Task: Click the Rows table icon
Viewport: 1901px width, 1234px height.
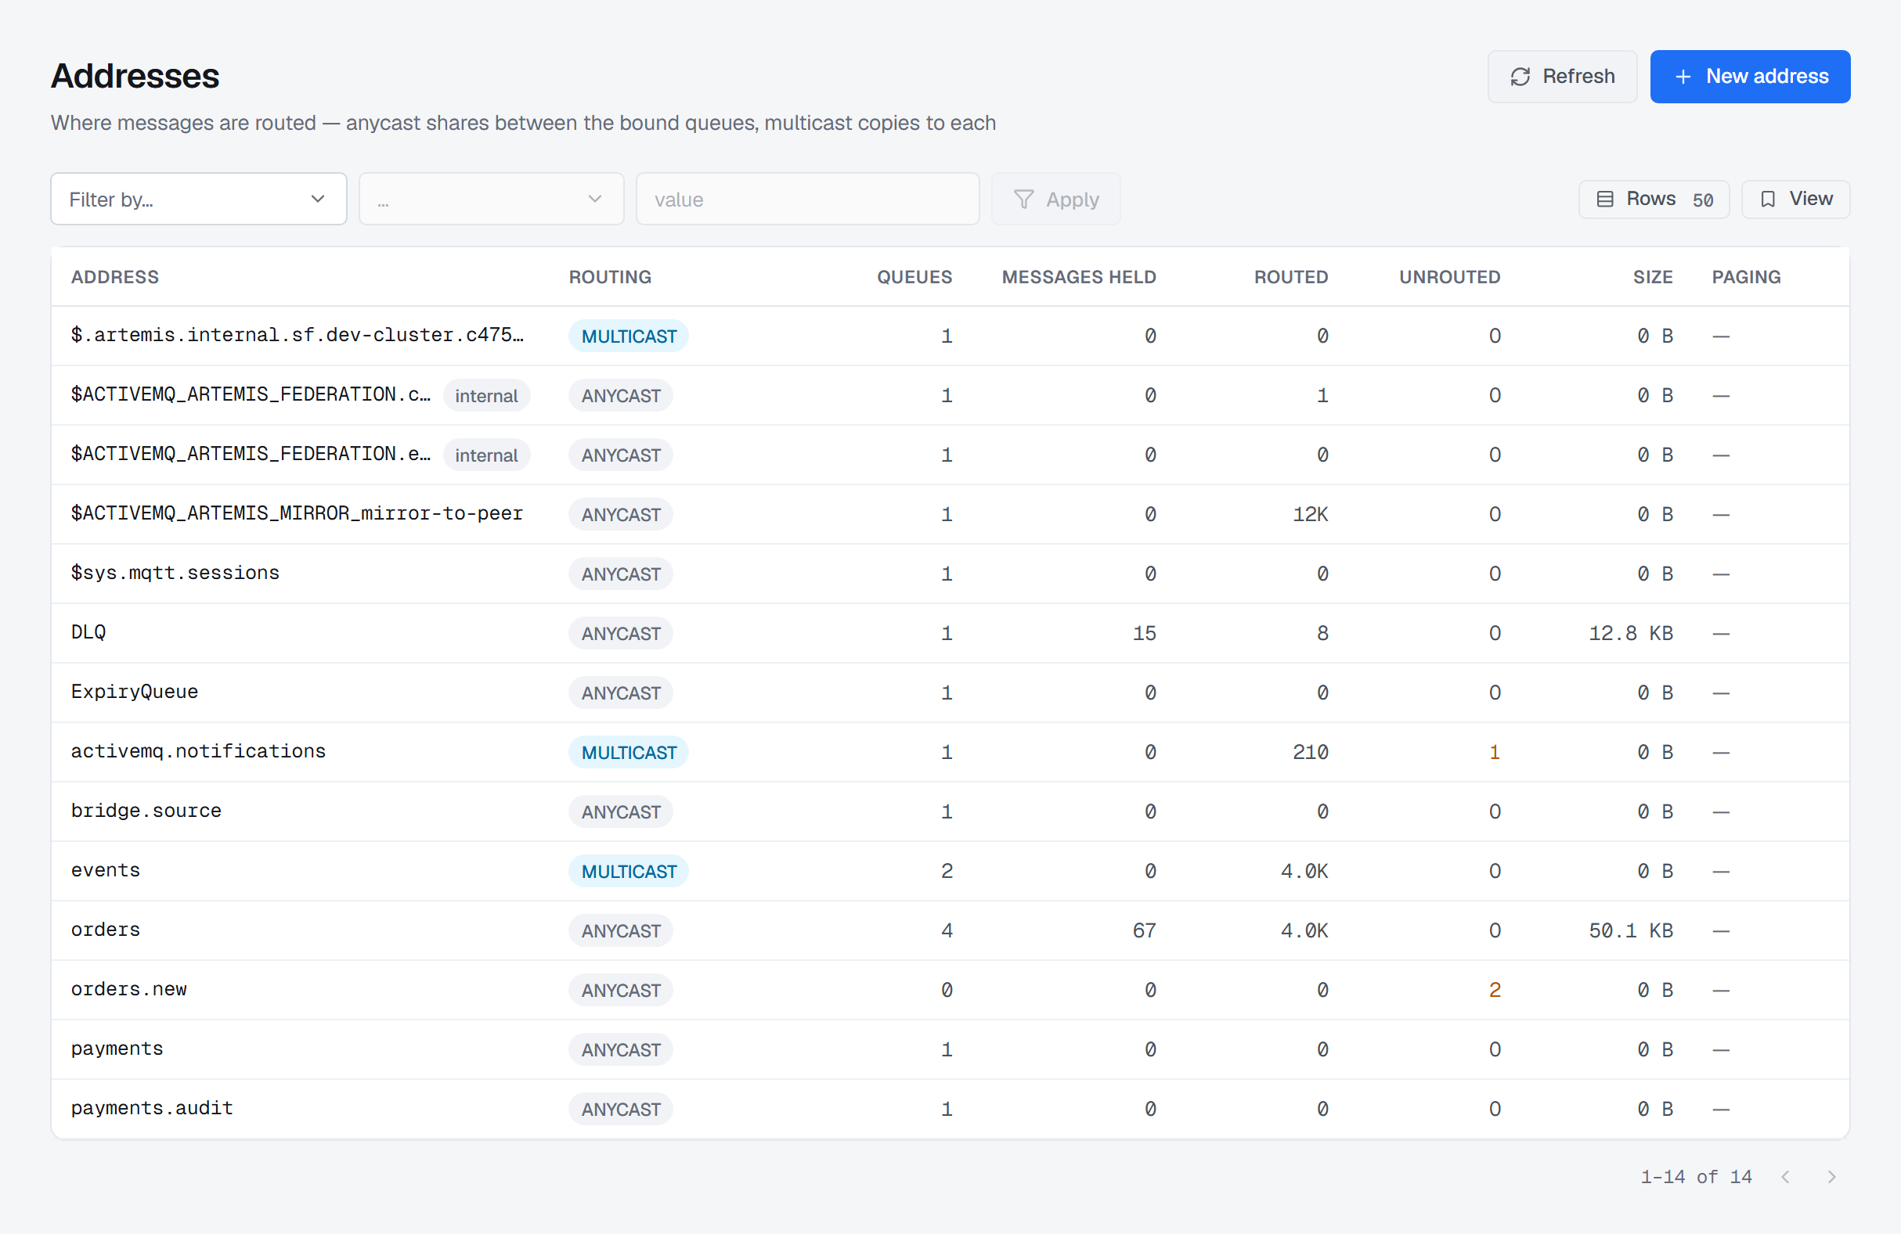Action: 1605,200
